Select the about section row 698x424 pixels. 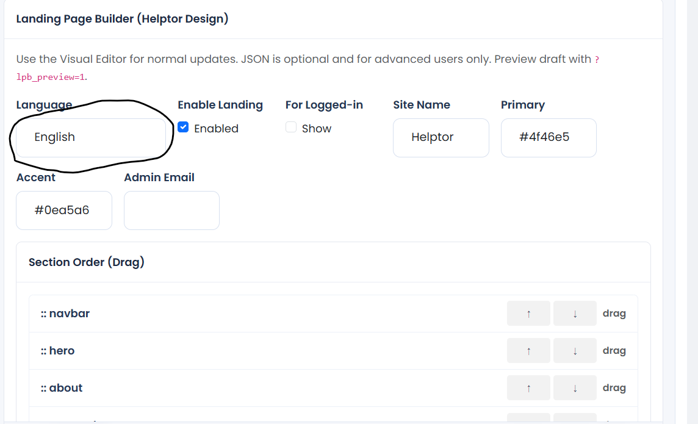[x=333, y=388]
